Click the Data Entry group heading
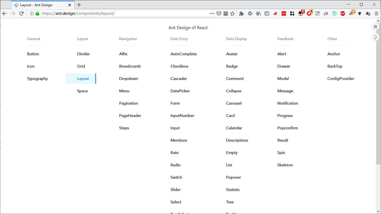Viewport: 381px width, 214px height. [179, 39]
